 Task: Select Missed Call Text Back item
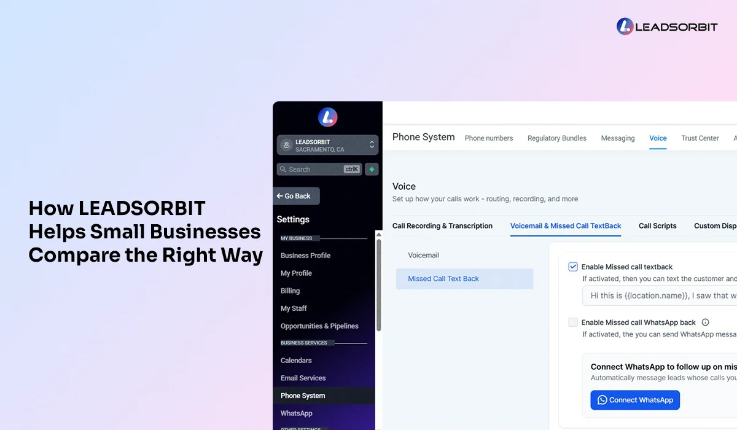click(464, 279)
